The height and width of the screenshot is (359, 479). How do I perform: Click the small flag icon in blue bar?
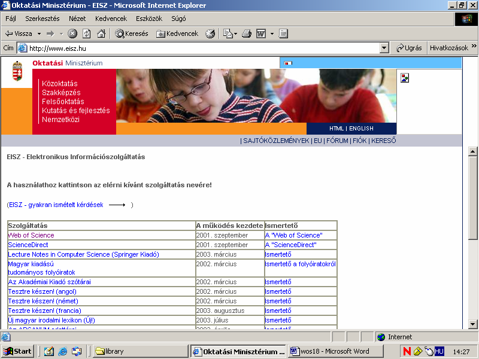click(x=288, y=63)
